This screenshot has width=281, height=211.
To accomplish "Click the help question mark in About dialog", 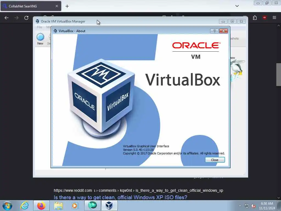I will click(x=214, y=31).
